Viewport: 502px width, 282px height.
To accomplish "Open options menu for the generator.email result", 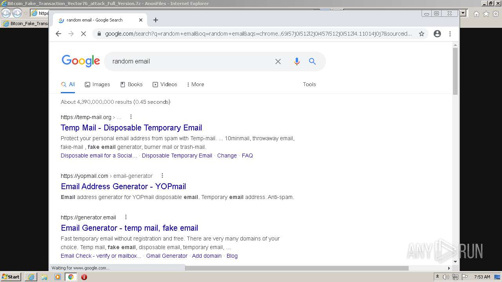I will (126, 217).
